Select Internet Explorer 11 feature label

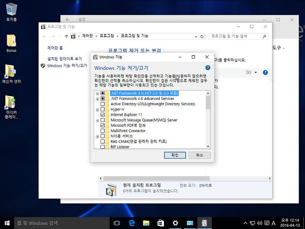point(126,115)
